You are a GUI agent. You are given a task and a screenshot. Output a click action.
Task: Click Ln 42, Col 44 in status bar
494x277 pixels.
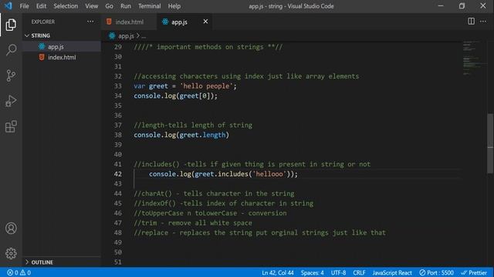[278, 272]
